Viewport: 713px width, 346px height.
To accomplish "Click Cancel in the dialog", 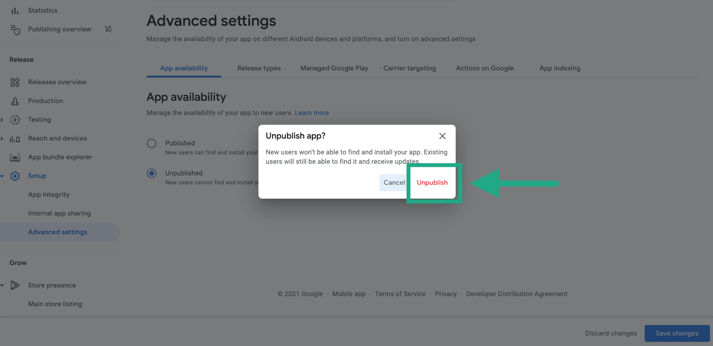I will (x=394, y=183).
